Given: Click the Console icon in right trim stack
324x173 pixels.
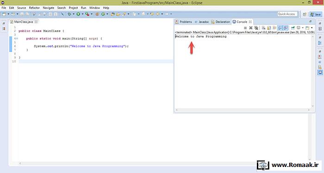Looking at the screenshot, I should (x=320, y=72).
